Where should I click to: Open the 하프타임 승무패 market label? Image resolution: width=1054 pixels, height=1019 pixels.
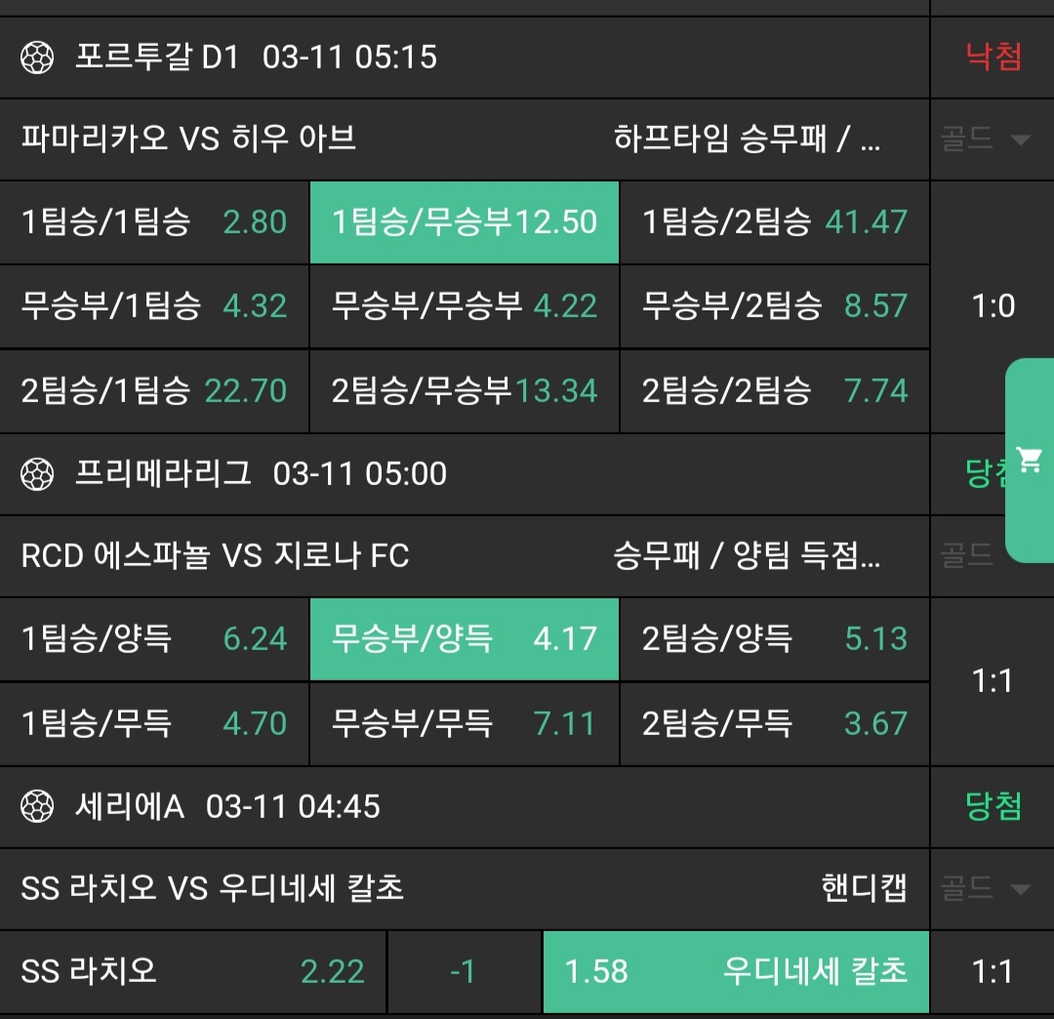pos(748,140)
